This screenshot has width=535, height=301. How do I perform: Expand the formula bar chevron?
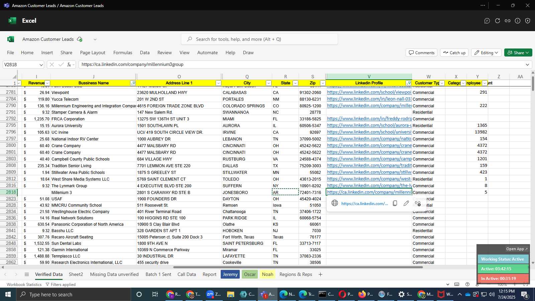tap(527, 65)
